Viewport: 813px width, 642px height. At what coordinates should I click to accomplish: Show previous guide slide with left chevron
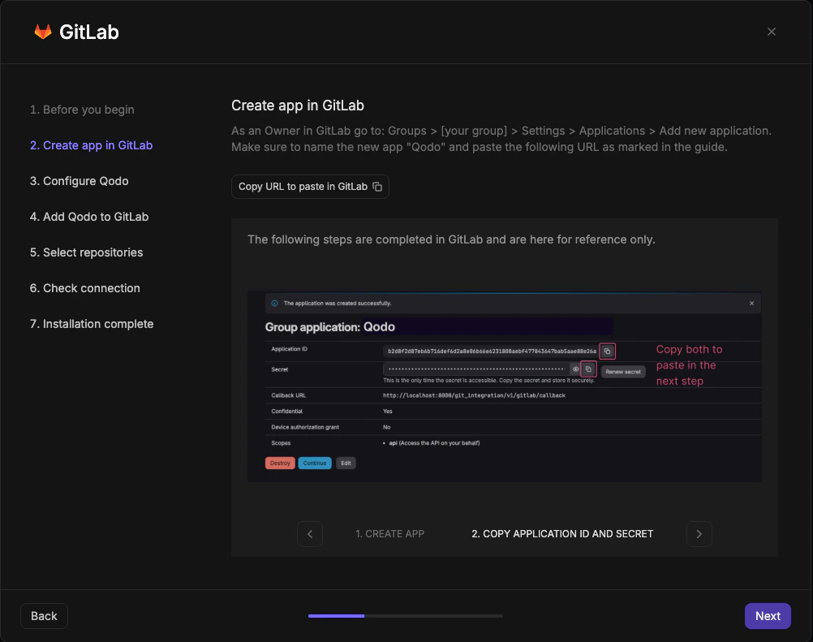coord(310,533)
